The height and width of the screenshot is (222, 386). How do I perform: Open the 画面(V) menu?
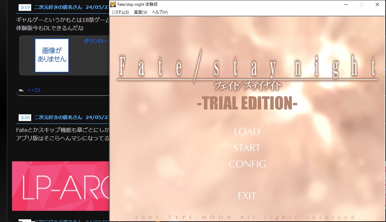[x=140, y=12]
